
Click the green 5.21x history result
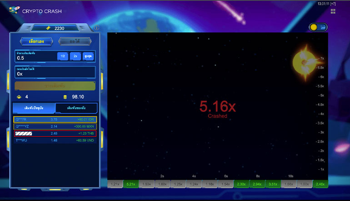131,184
